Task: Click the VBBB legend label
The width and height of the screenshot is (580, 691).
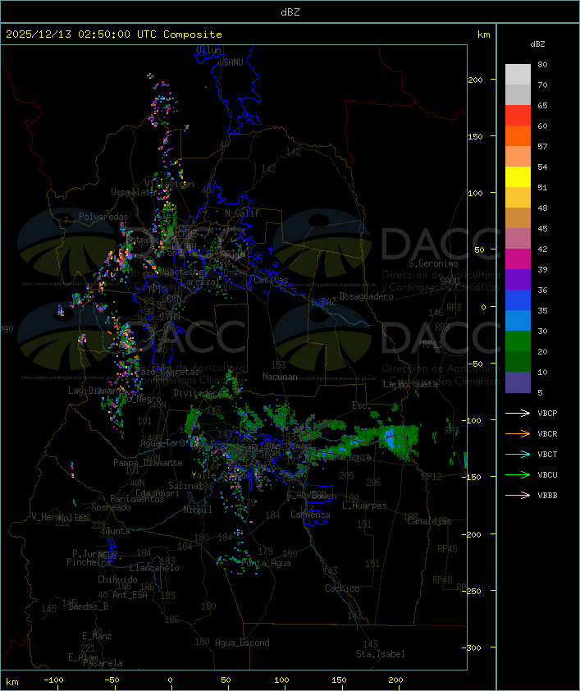Action: coord(547,496)
